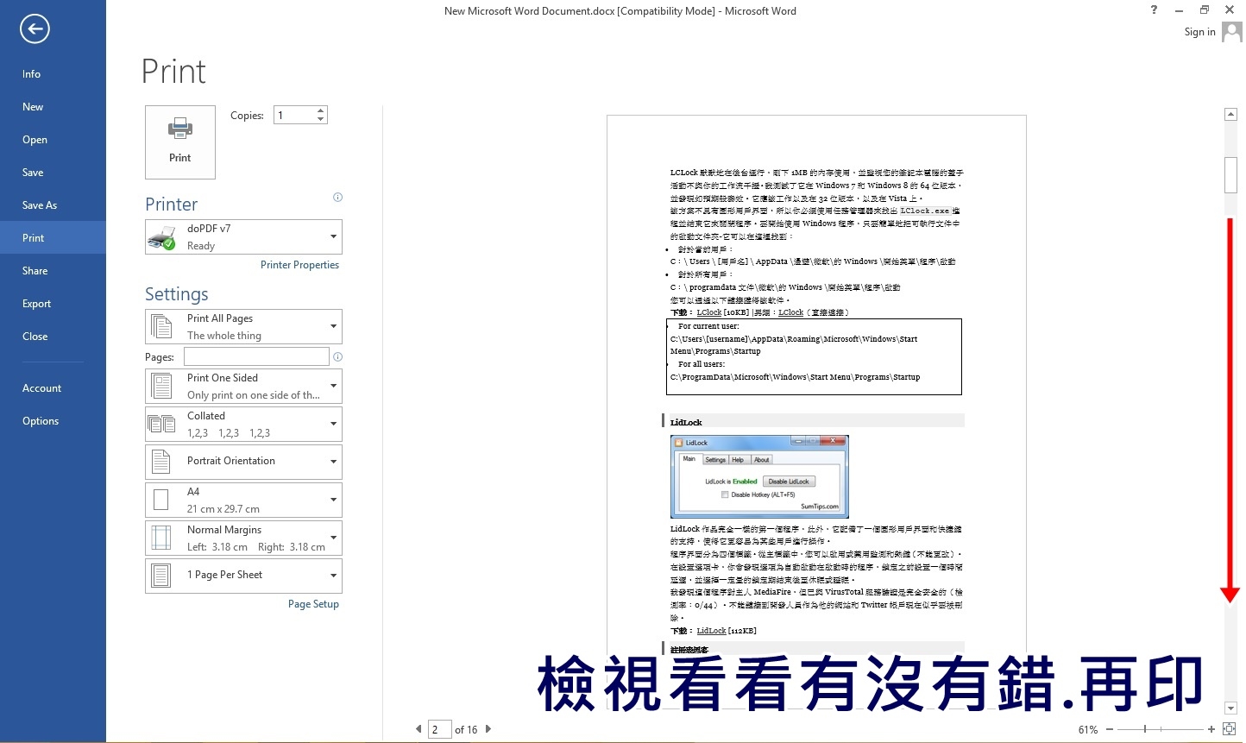1246x743 pixels.
Task: Open Page Setup link
Action: point(313,604)
